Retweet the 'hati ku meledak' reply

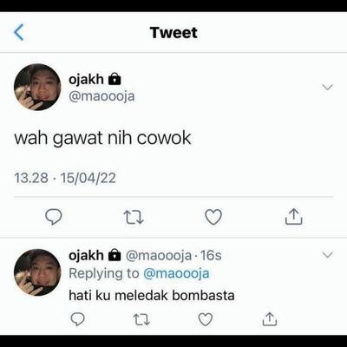pyautogui.click(x=141, y=319)
